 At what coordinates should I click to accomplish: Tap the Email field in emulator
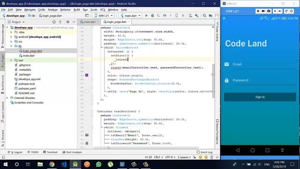pyautogui.click(x=264, y=64)
